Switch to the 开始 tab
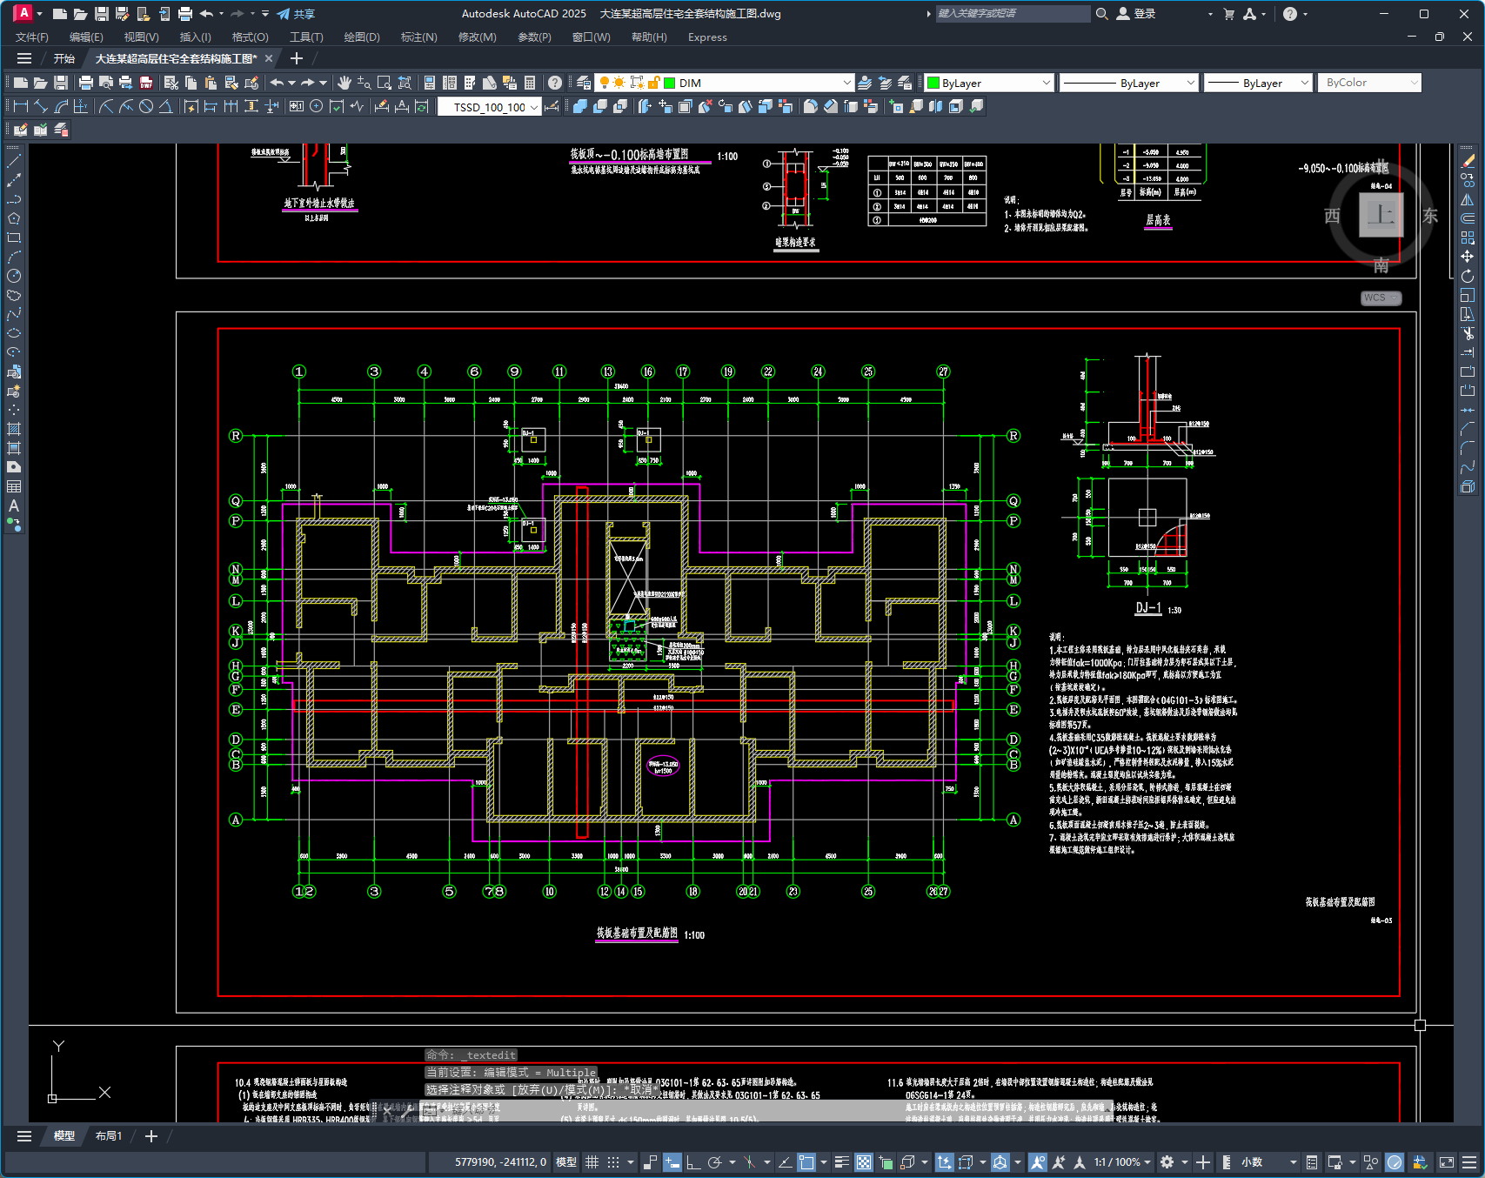1485x1178 pixels. [64, 59]
